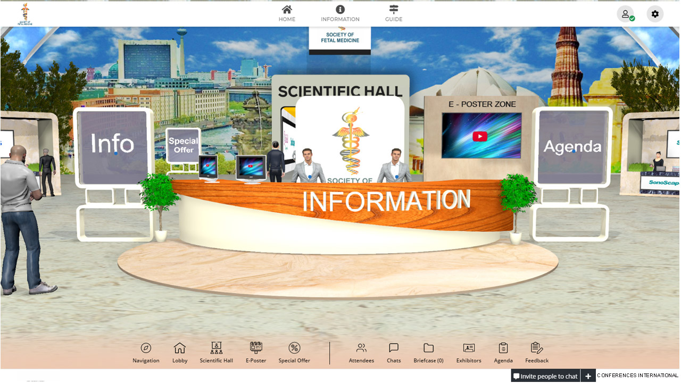This screenshot has height=383, width=681.
Task: Click Invite people to chat button
Action: coord(545,376)
